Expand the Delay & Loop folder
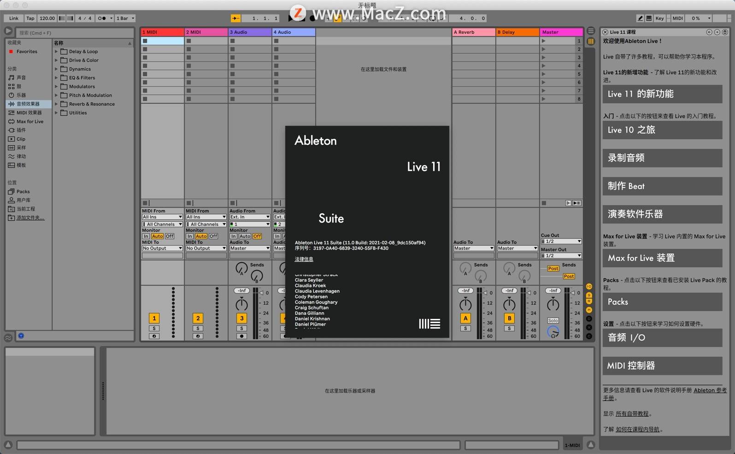The image size is (735, 454). coord(56,52)
